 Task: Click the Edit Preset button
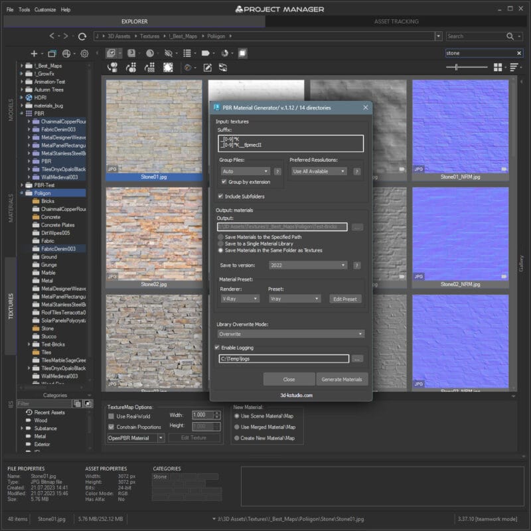(x=344, y=299)
